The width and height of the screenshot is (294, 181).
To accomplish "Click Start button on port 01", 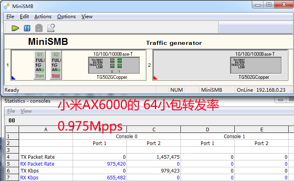I will click(x=40, y=76).
